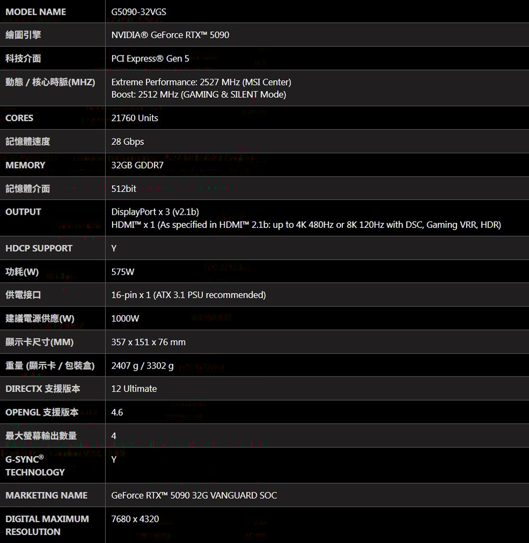Select the 32GB GDDR7 memory value
Screen dimensions: 529x543
click(x=137, y=165)
